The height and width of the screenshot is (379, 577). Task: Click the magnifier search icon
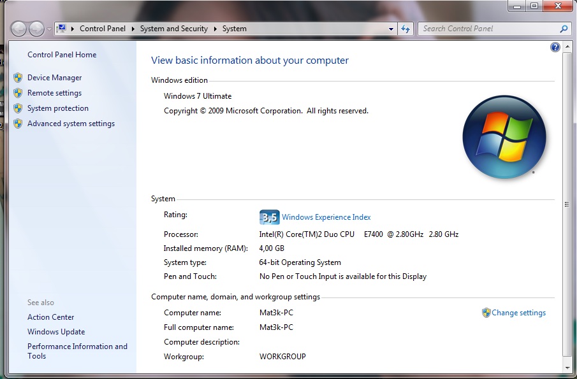click(564, 29)
